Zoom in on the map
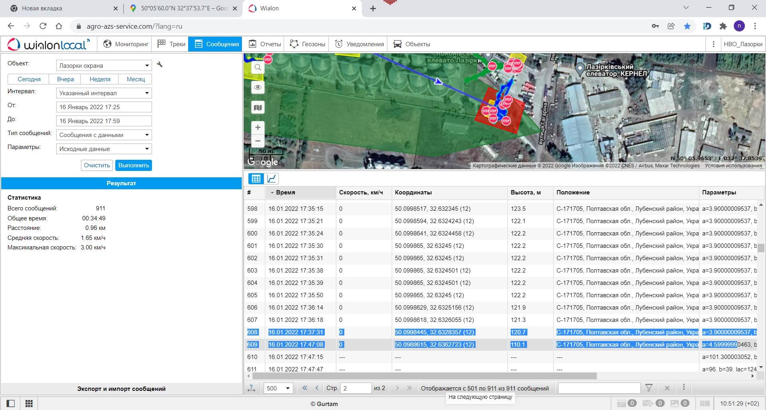 258,128
